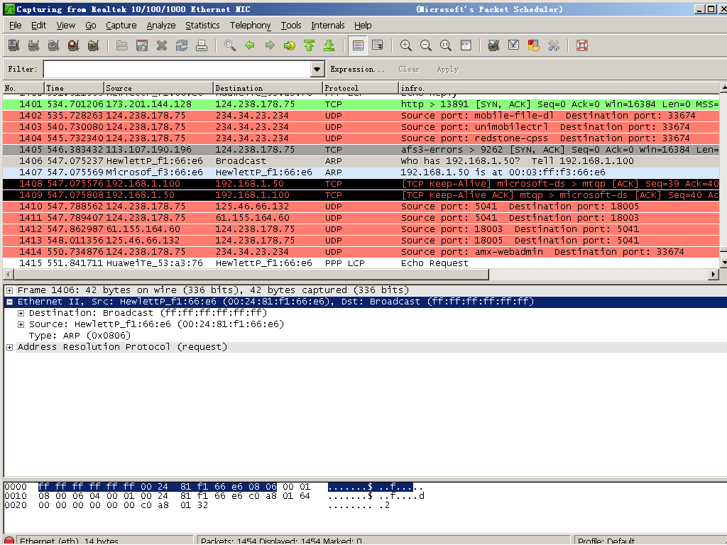
Task: Select packet 1407 ARP reply row
Action: click(x=361, y=172)
